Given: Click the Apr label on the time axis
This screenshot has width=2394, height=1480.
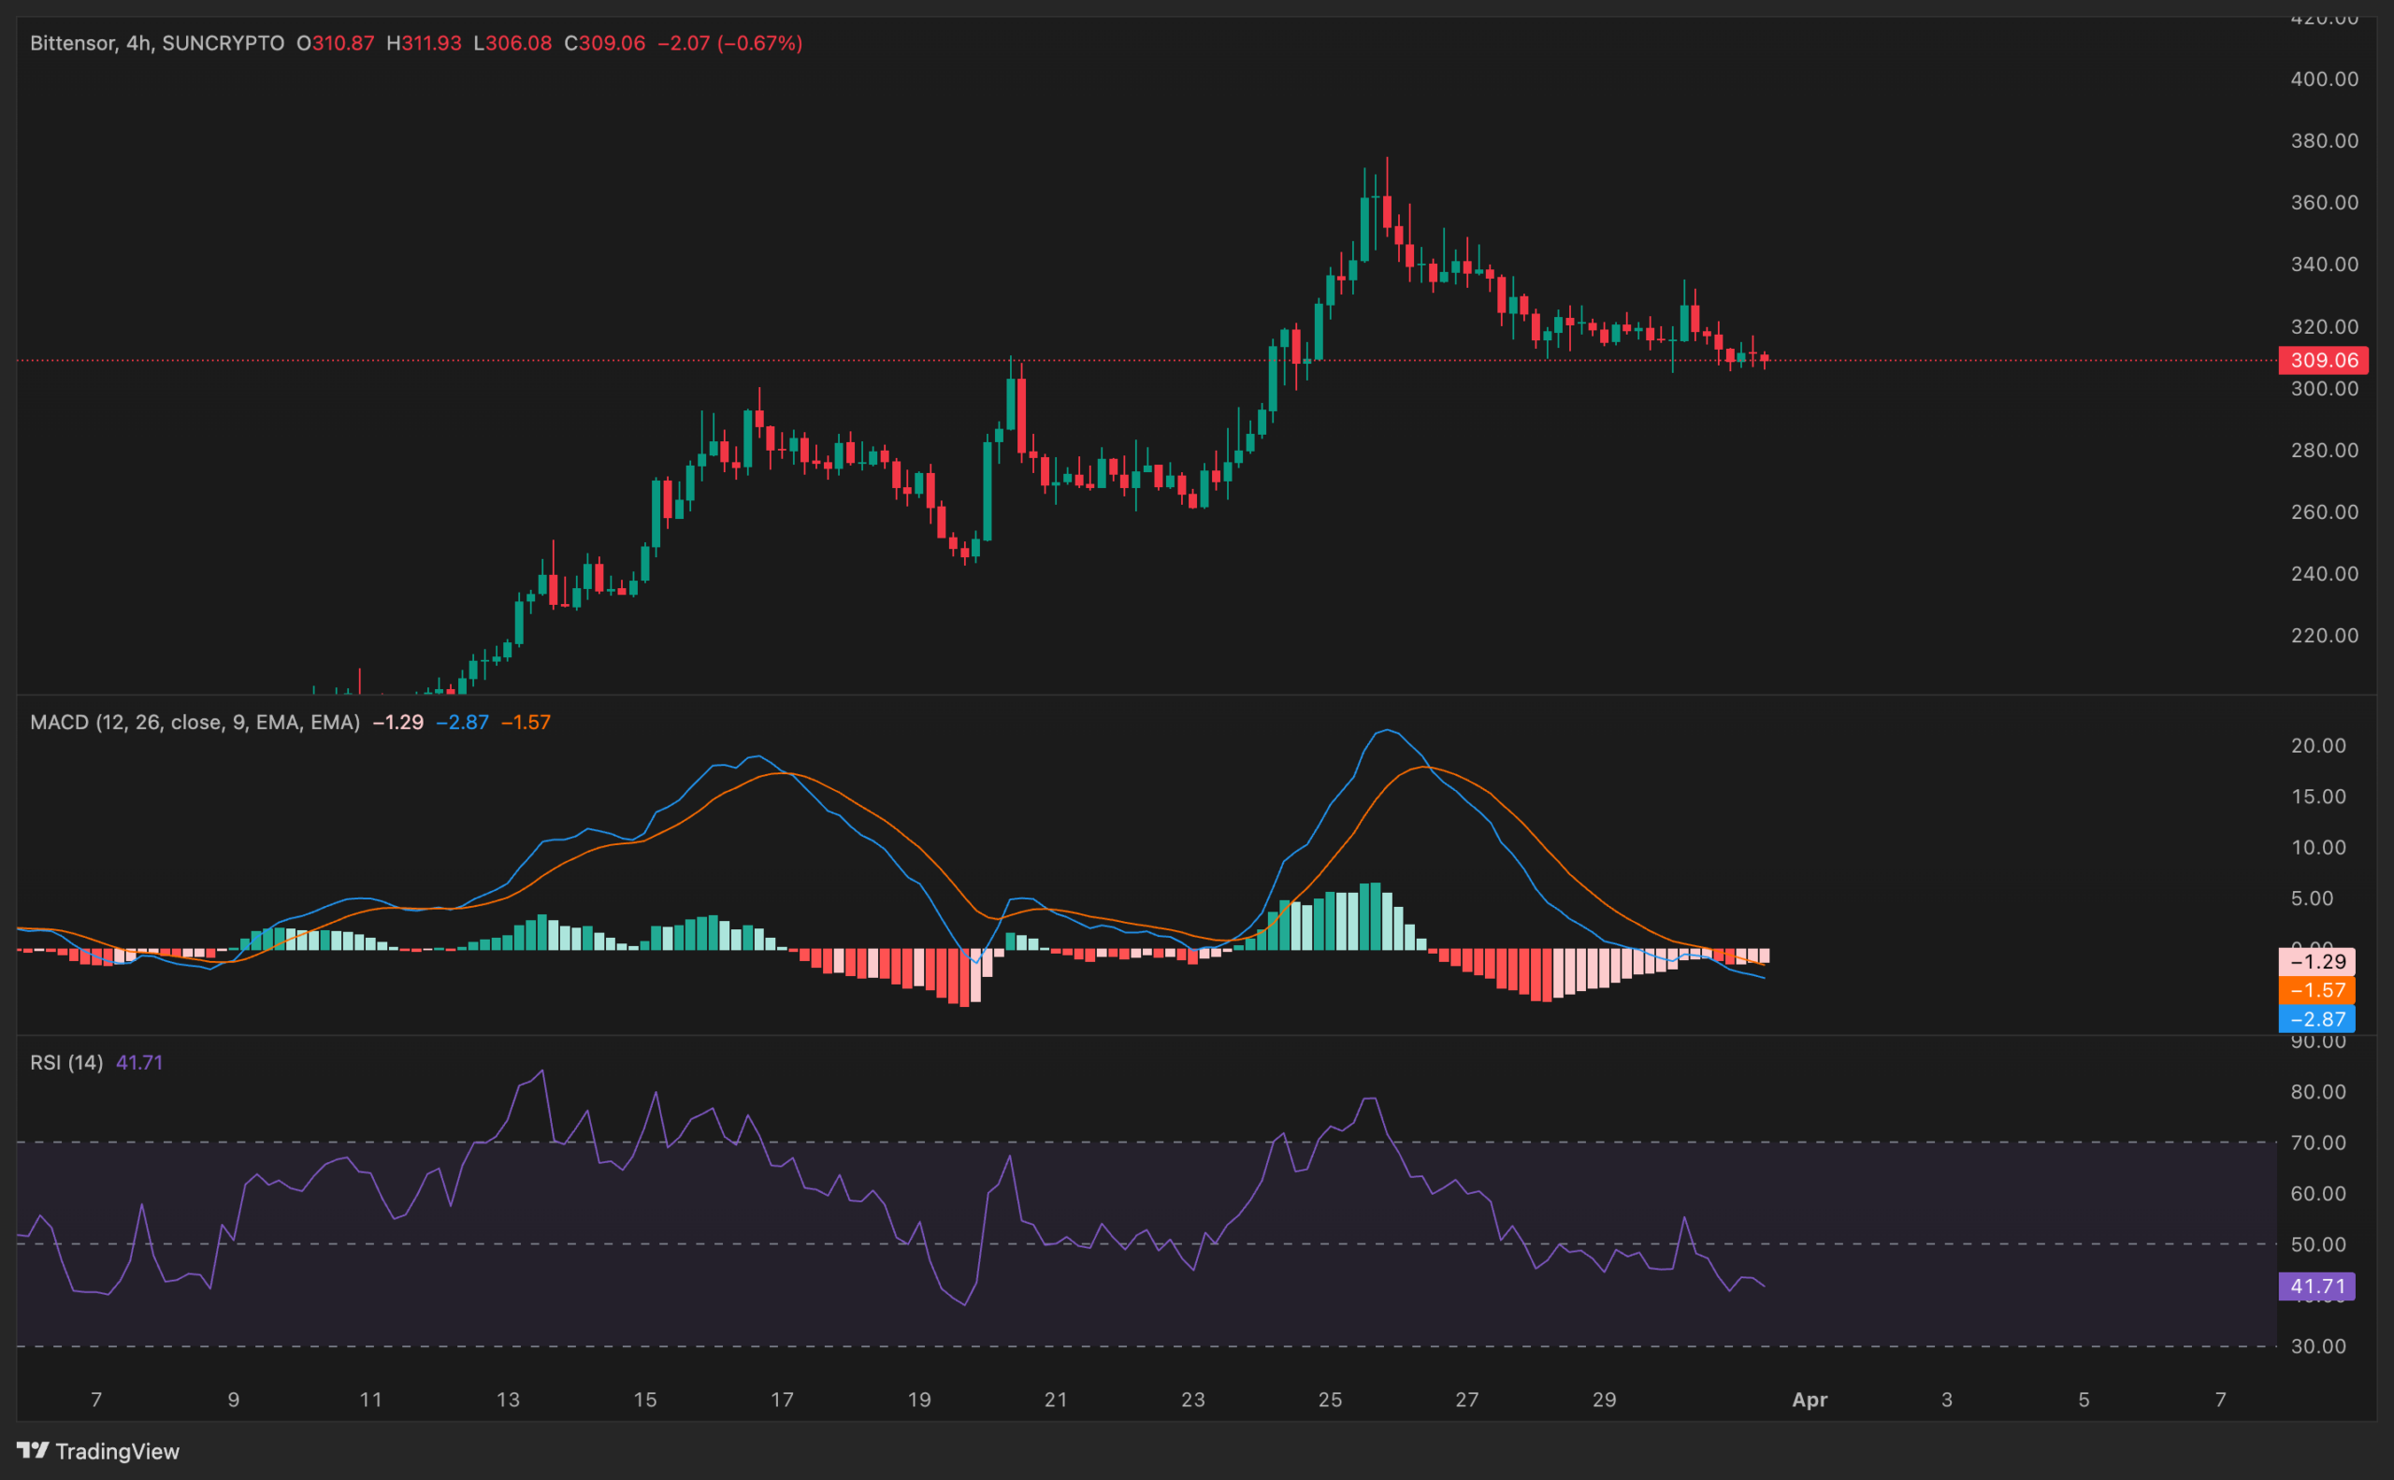Looking at the screenshot, I should [1810, 1400].
